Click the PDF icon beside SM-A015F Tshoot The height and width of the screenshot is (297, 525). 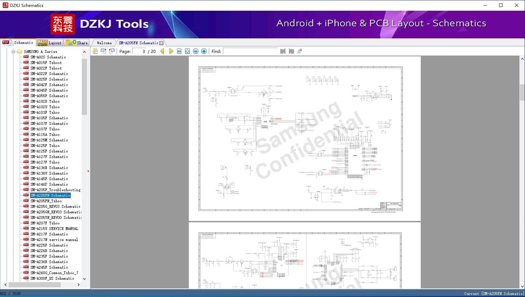[x=26, y=63]
